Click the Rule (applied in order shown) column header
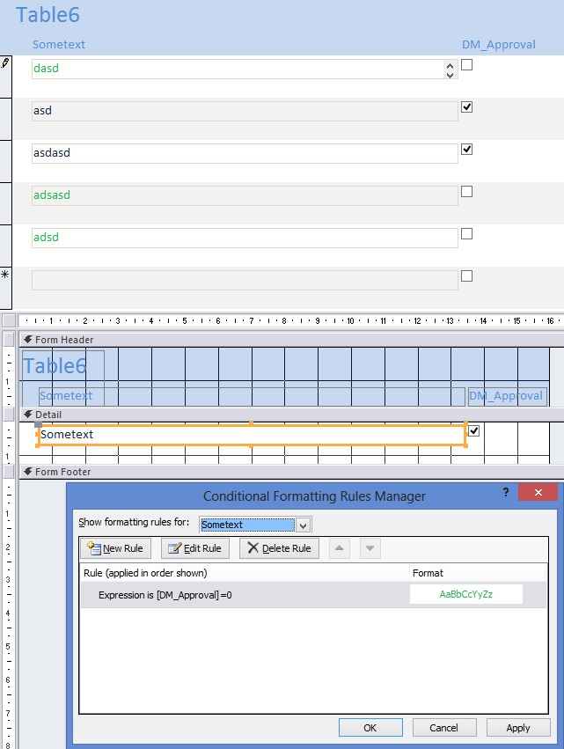Viewport: 564px width, 749px height. tap(245, 573)
